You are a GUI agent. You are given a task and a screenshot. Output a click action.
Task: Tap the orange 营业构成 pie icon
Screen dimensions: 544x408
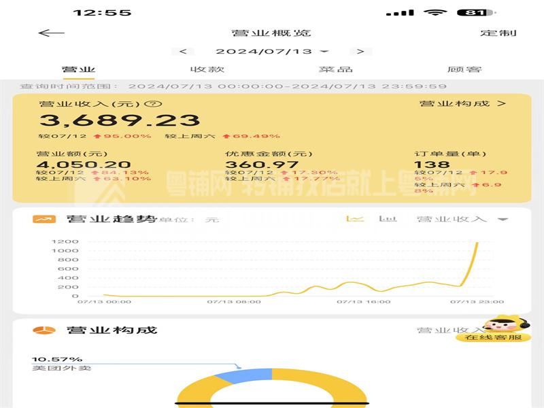click(44, 330)
